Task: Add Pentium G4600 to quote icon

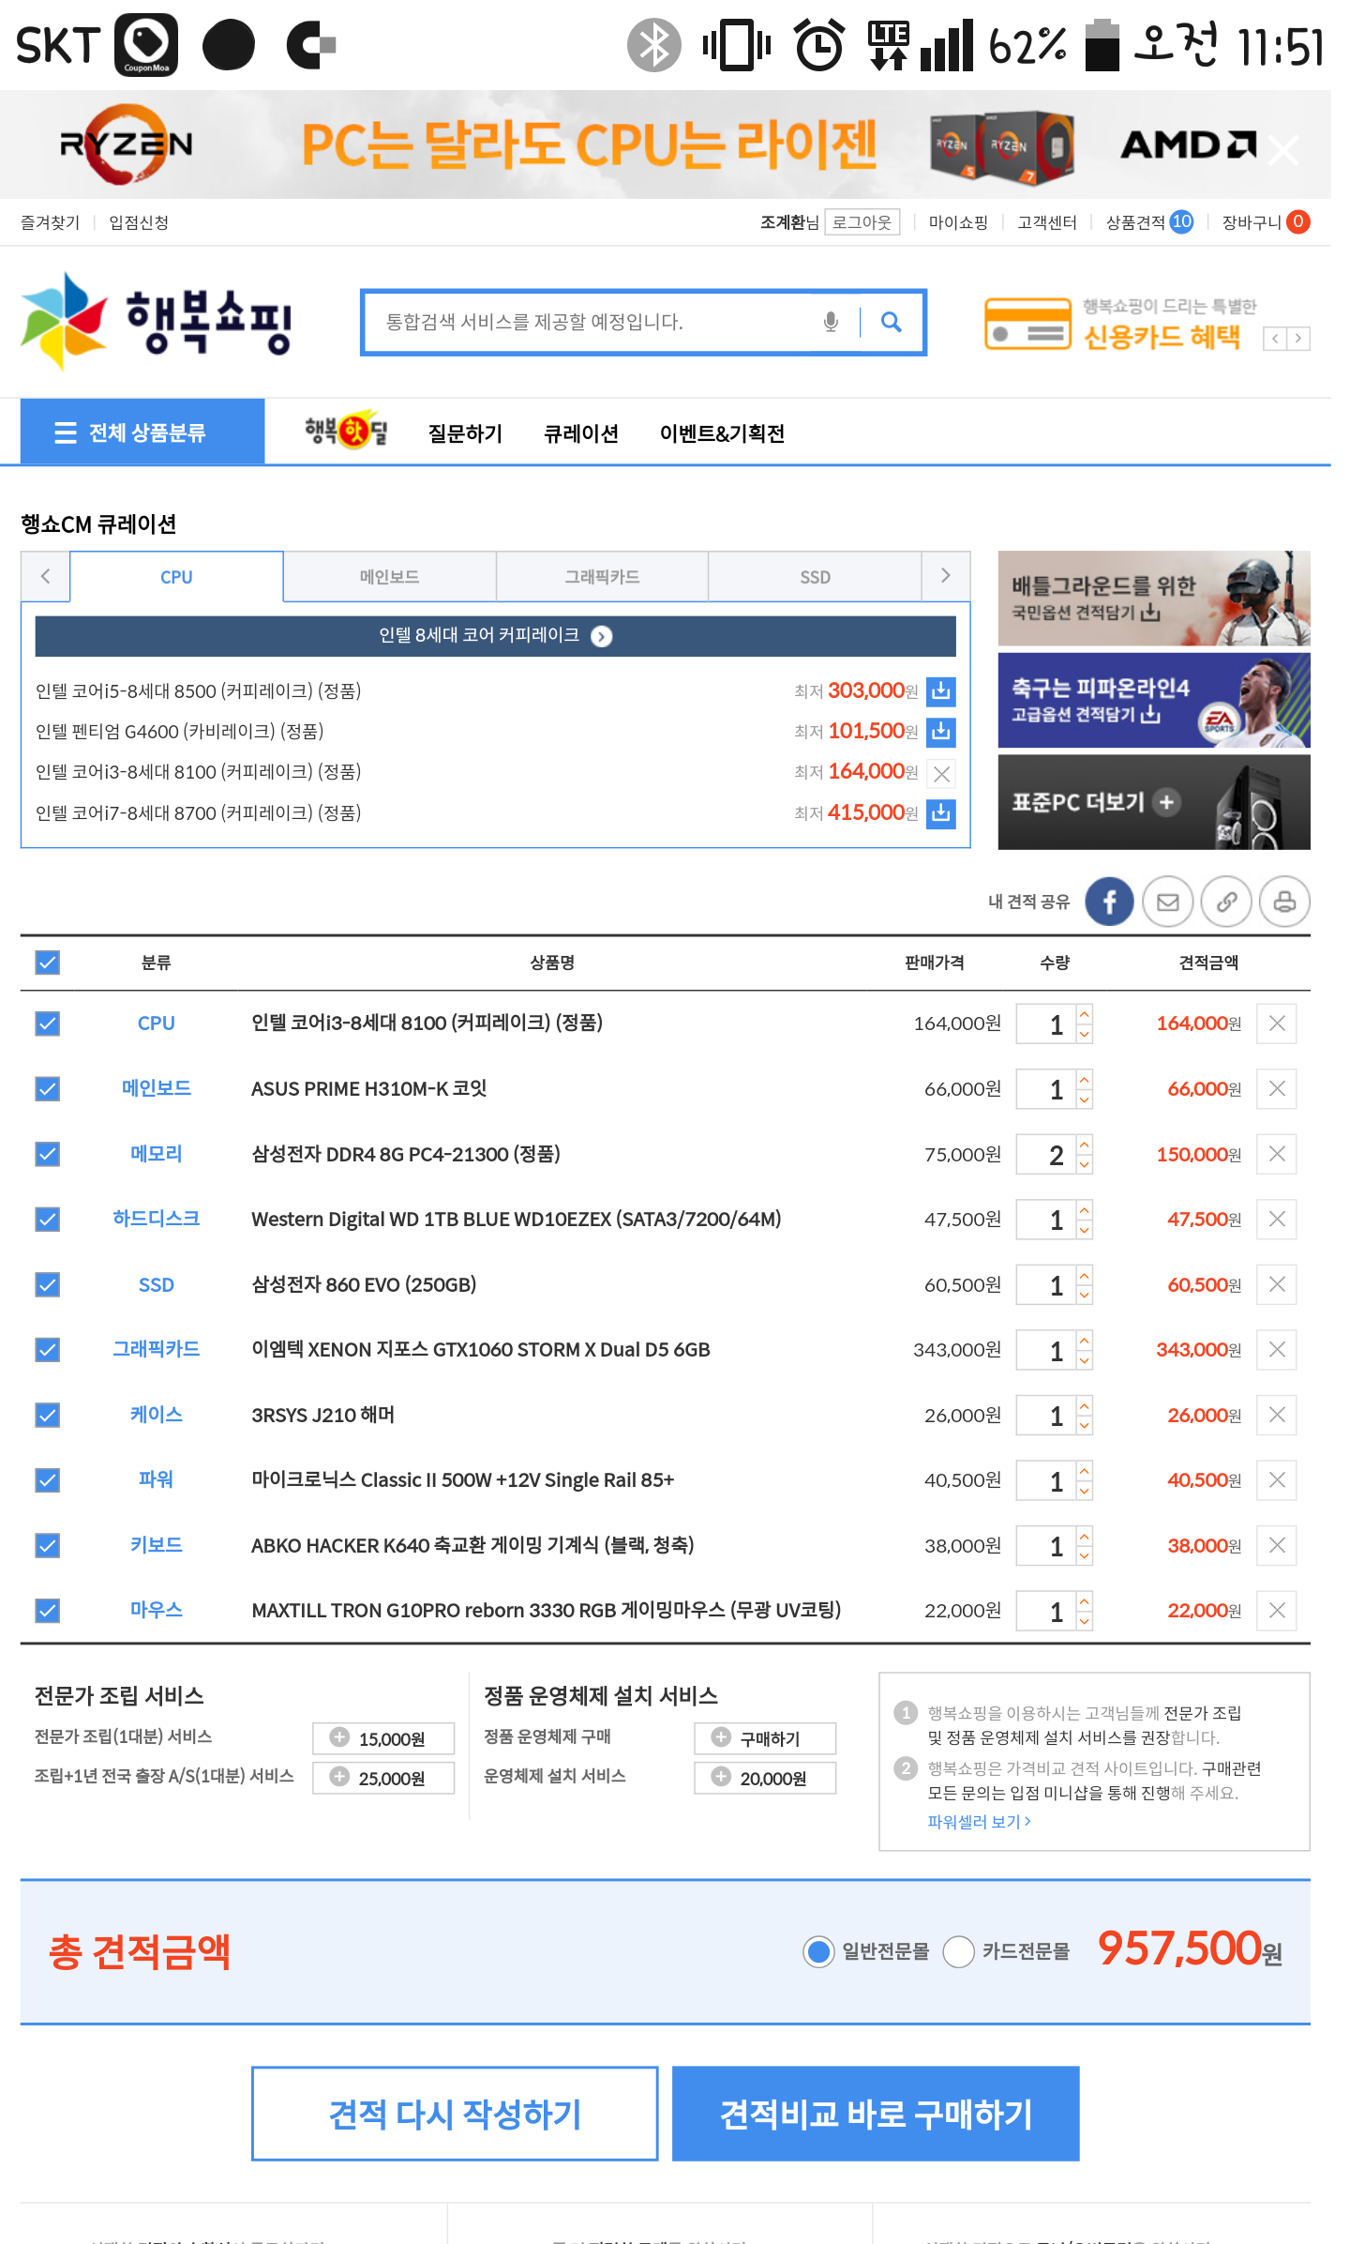Action: (x=941, y=731)
